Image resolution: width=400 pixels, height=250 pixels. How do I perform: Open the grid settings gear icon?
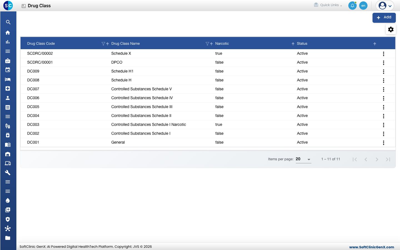tap(391, 29)
